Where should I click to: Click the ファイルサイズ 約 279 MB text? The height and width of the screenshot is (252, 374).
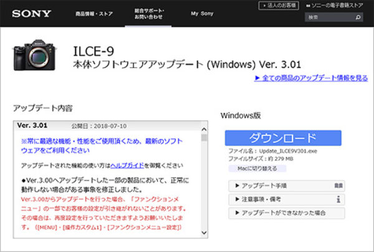tap(261, 158)
